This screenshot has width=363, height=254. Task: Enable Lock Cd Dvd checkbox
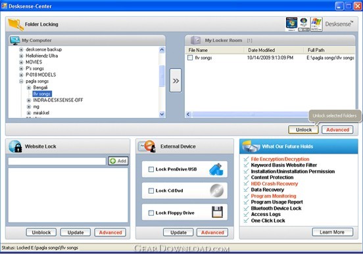pos(151,191)
